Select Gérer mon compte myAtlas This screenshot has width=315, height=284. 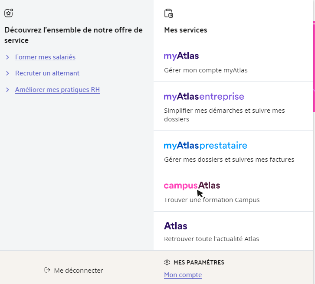(206, 70)
